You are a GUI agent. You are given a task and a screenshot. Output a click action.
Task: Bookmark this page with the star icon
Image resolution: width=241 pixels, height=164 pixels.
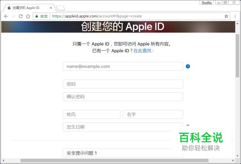click(226, 16)
